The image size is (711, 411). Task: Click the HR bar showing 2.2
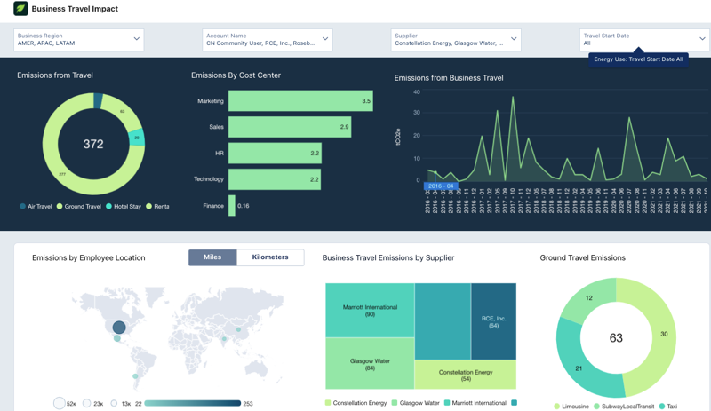coord(275,154)
